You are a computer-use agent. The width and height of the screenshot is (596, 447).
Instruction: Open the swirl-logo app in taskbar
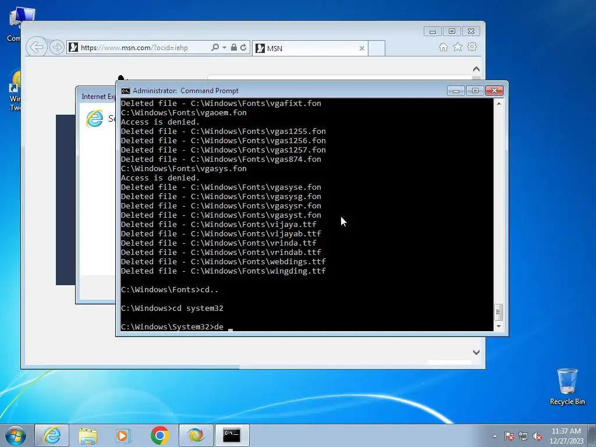[196, 435]
